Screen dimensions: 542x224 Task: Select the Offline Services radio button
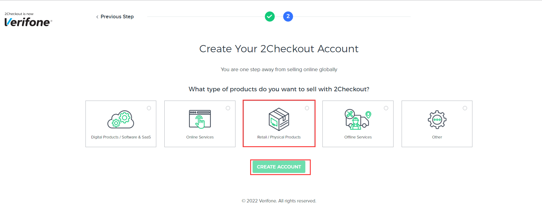pyautogui.click(x=386, y=108)
